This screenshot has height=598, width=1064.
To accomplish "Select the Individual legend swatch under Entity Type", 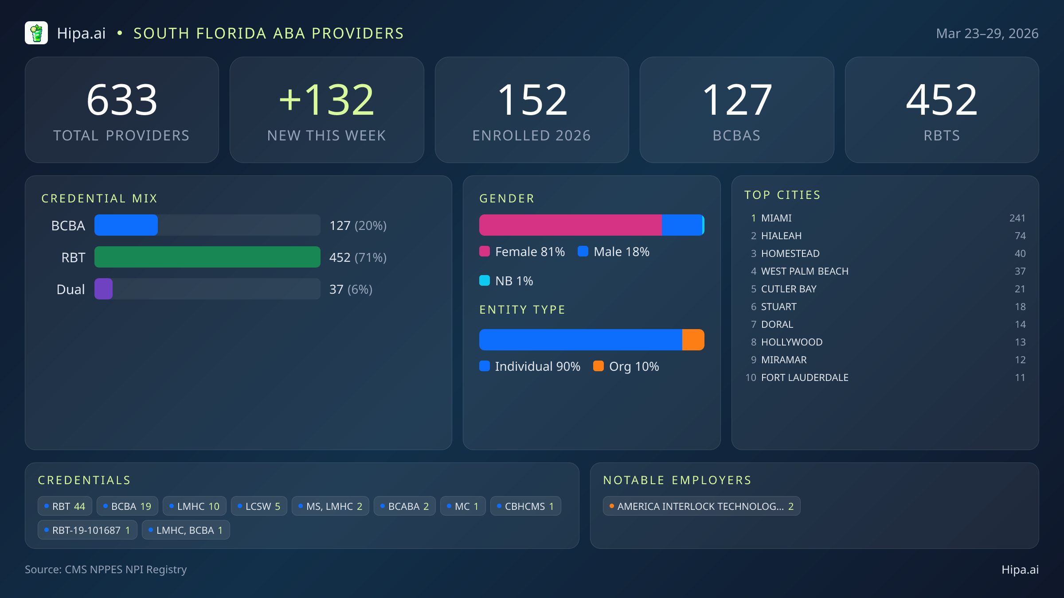I will (485, 366).
